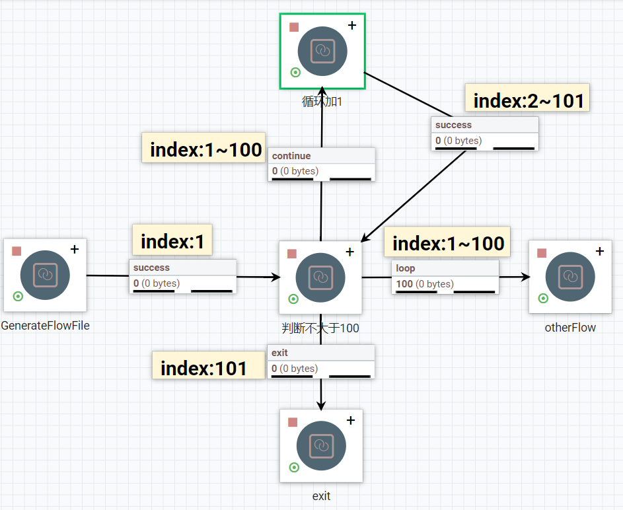The image size is (623, 510).
Task: Click green status circle on GenerateFlowFile node
Action: coord(18,296)
